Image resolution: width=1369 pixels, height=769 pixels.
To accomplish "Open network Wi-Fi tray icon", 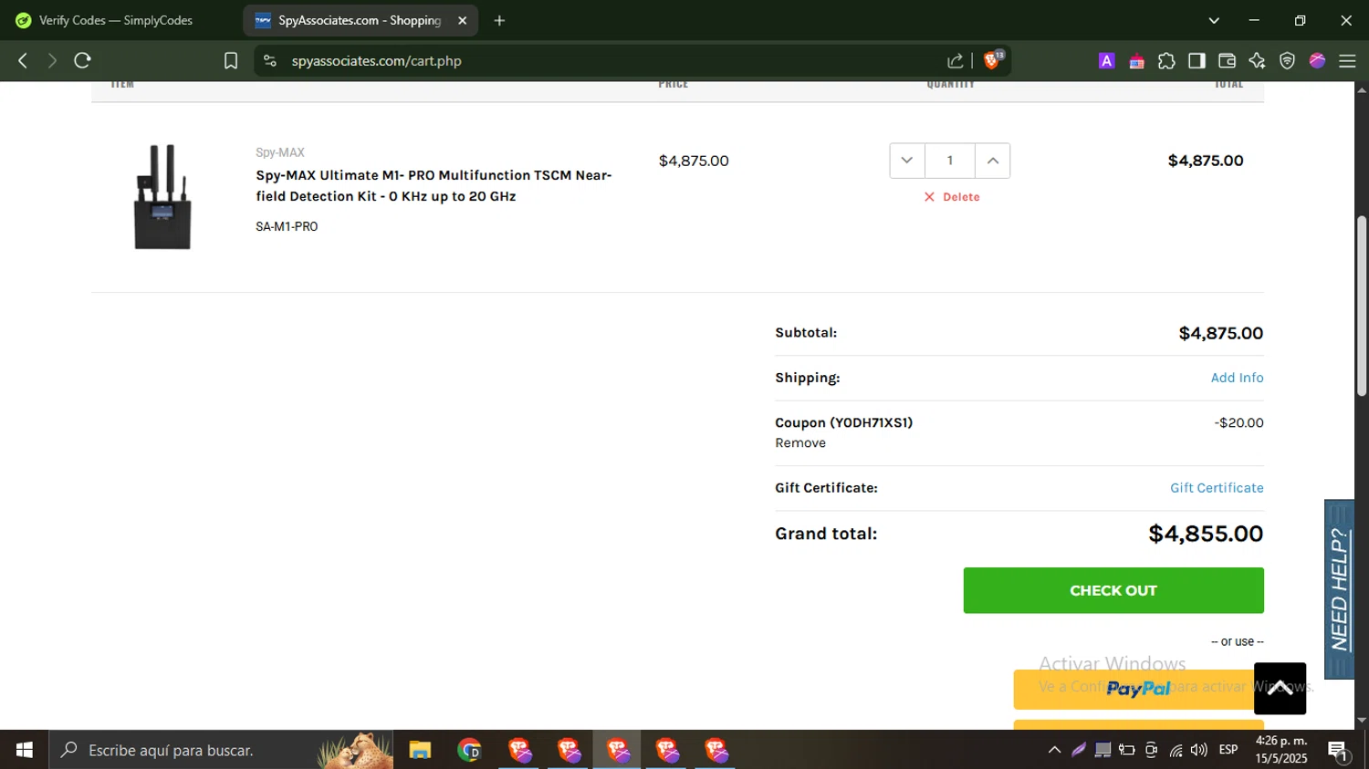I will (x=1176, y=750).
